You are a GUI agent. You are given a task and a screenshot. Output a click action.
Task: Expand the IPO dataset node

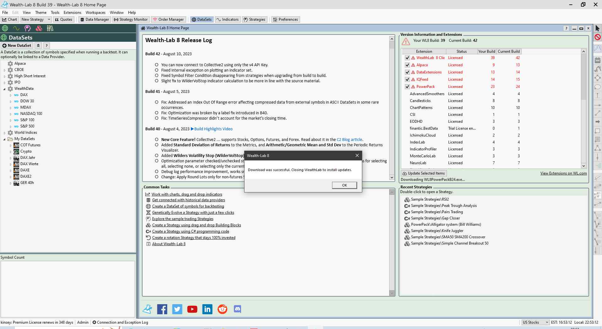click(x=5, y=82)
